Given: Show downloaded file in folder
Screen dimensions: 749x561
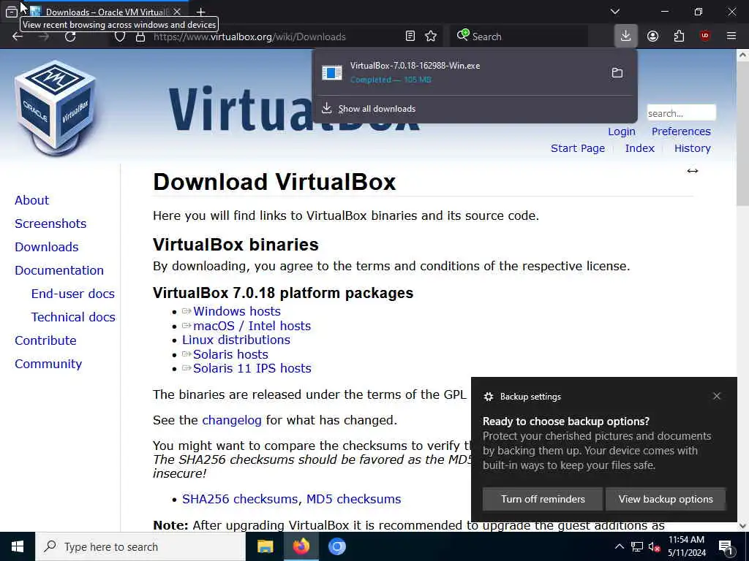Looking at the screenshot, I should tap(617, 72).
